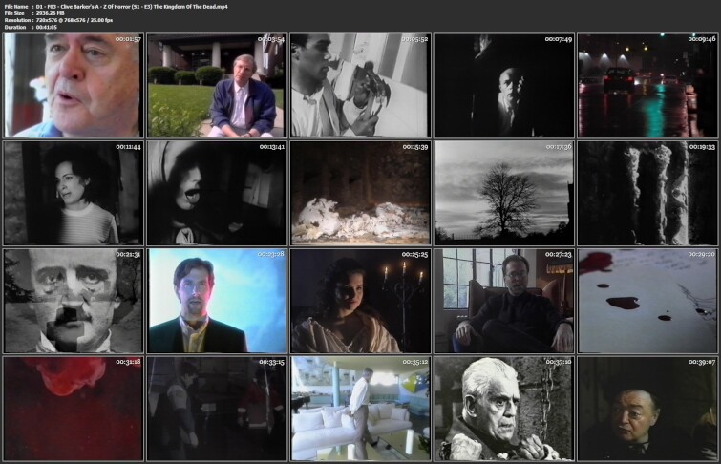
Task: Pick the frame stamped 00:37:10
Action: click(x=504, y=409)
